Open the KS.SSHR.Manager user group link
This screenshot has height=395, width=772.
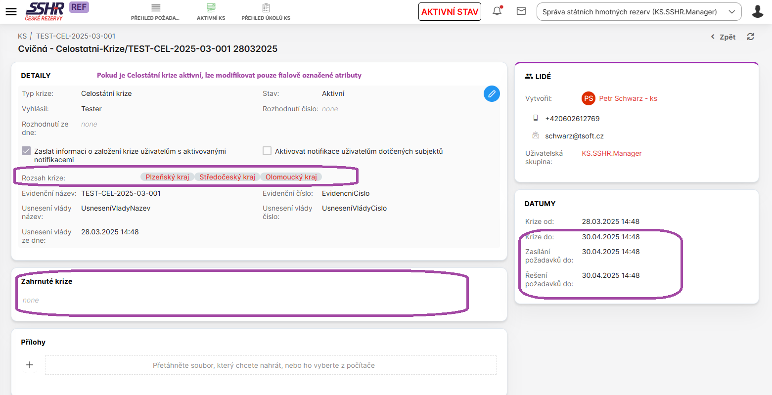611,153
